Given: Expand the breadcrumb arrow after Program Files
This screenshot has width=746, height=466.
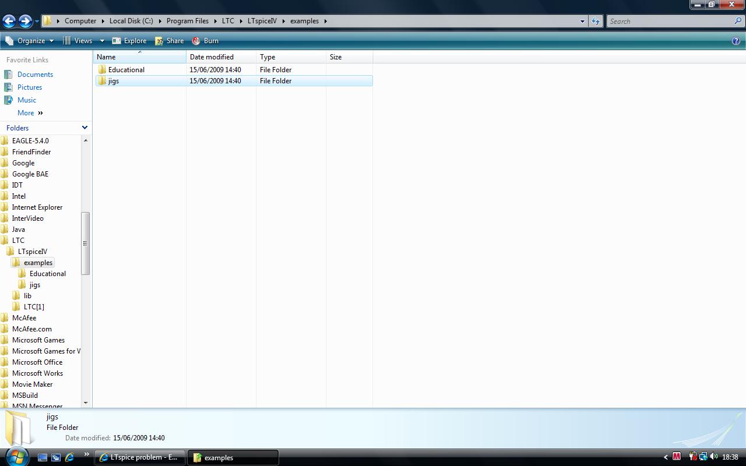Looking at the screenshot, I should pyautogui.click(x=215, y=21).
